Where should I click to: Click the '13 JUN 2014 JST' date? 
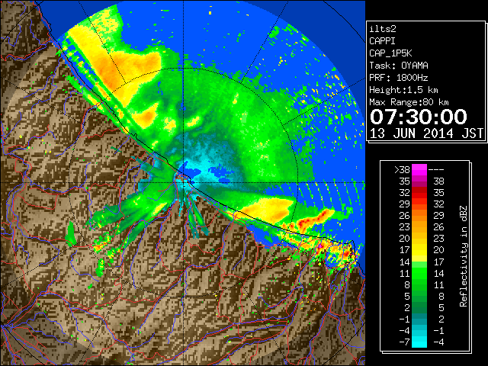(426, 133)
